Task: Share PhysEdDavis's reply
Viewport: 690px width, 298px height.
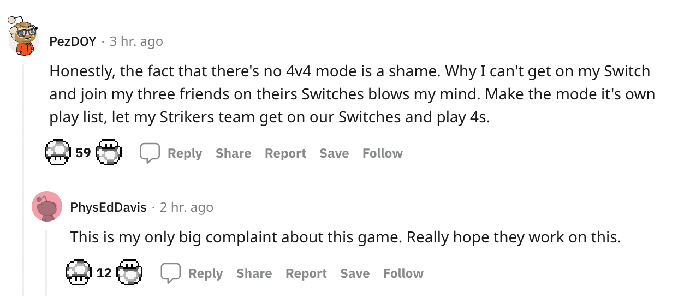Action: tap(254, 273)
